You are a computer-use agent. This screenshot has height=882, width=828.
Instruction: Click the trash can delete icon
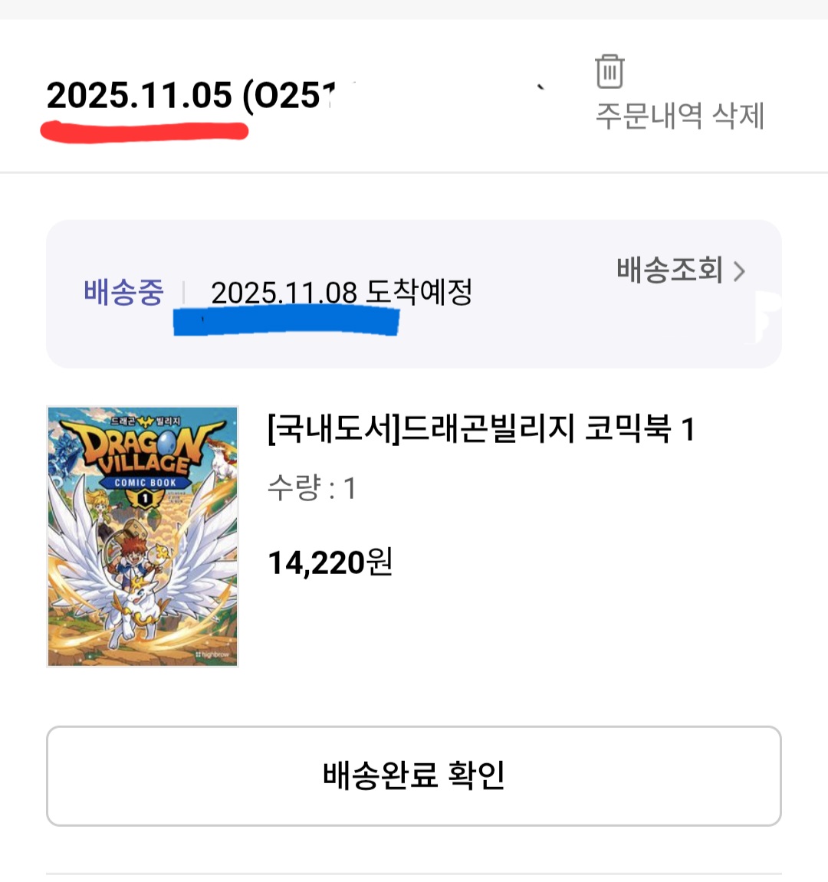pyautogui.click(x=609, y=71)
